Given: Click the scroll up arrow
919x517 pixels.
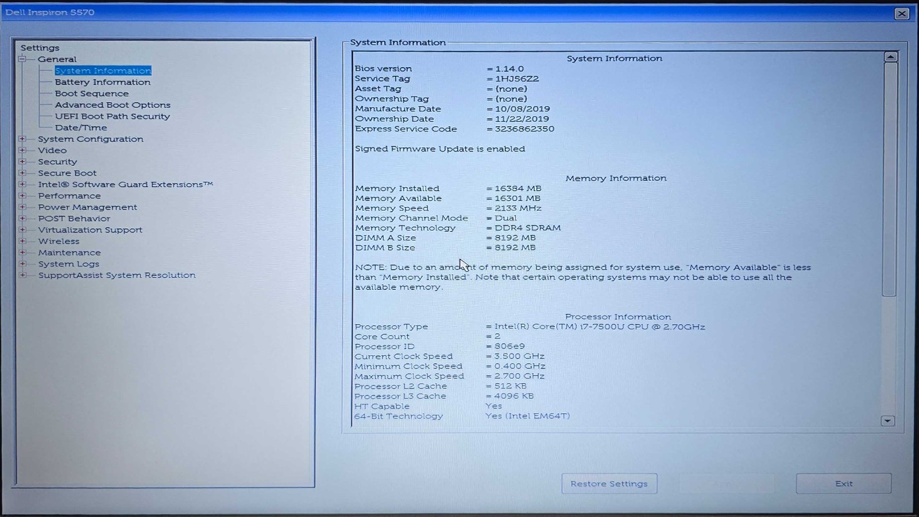Looking at the screenshot, I should coord(890,57).
